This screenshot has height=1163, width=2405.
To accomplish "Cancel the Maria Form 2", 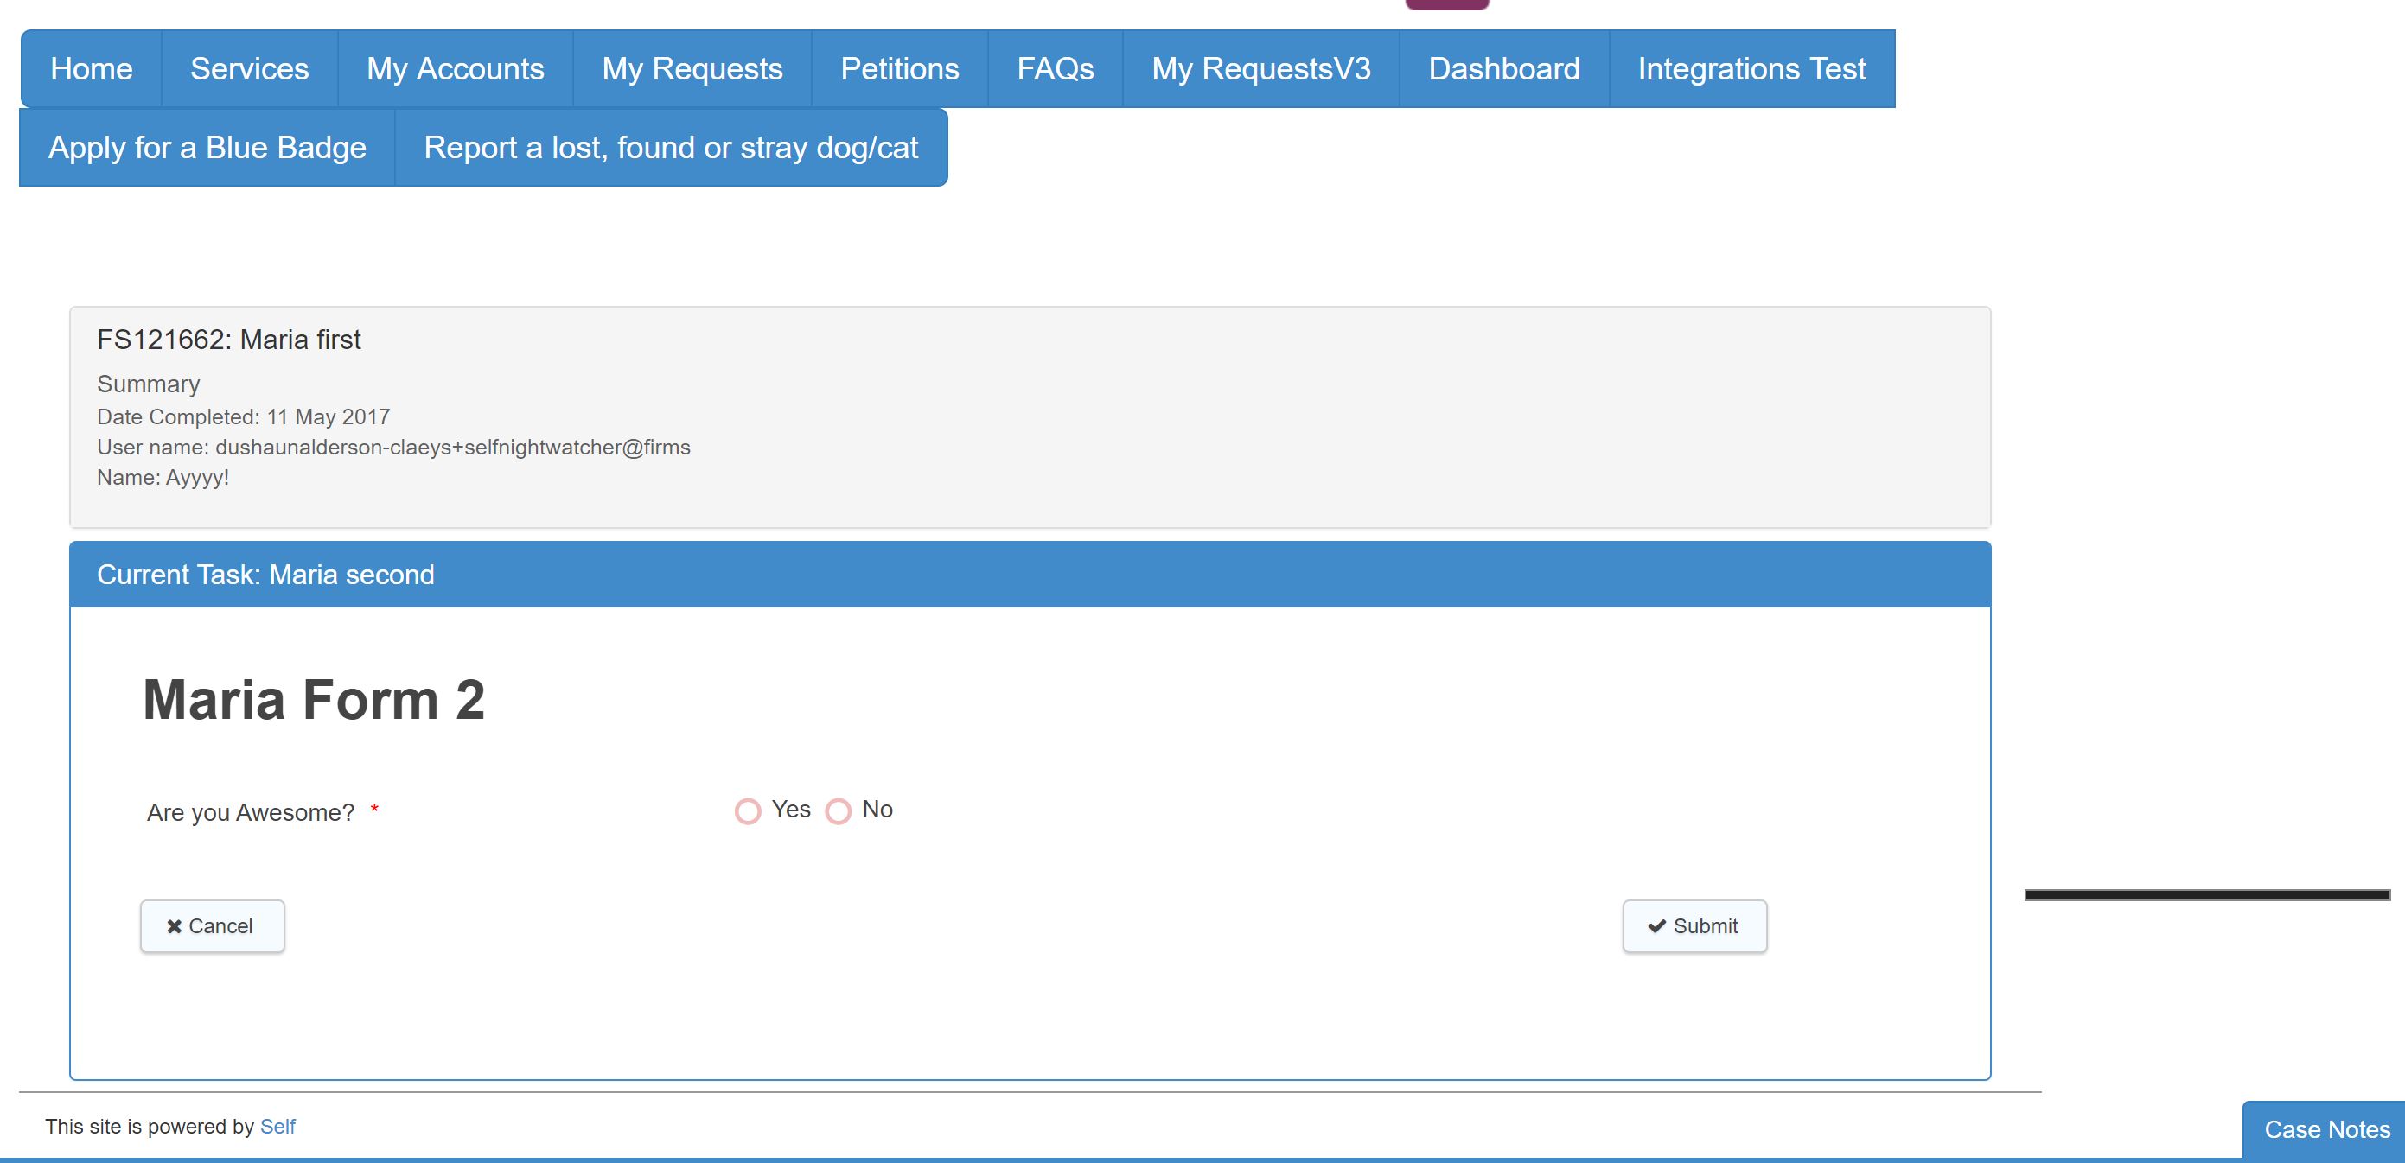I will [212, 926].
